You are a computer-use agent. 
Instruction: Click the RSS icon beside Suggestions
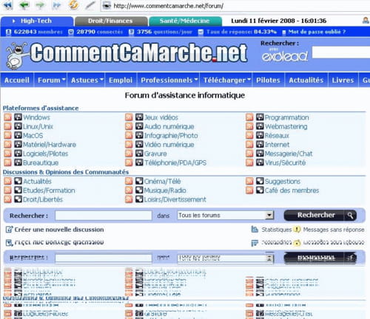coord(249,181)
